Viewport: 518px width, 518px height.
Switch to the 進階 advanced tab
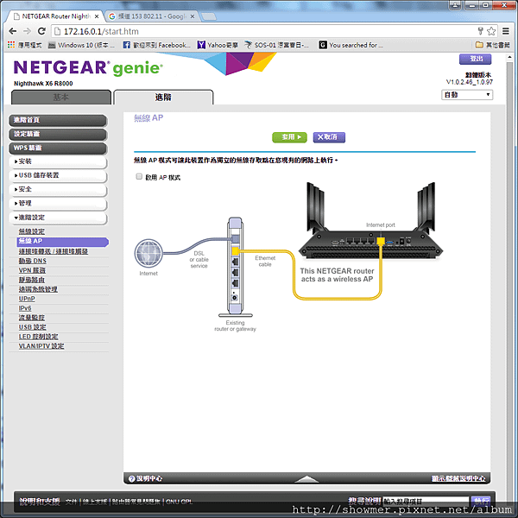coord(163,98)
